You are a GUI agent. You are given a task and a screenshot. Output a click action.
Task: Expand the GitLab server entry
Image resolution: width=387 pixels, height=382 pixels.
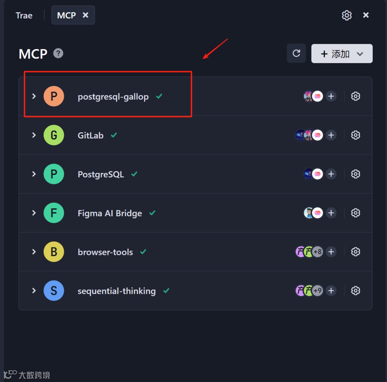point(34,135)
